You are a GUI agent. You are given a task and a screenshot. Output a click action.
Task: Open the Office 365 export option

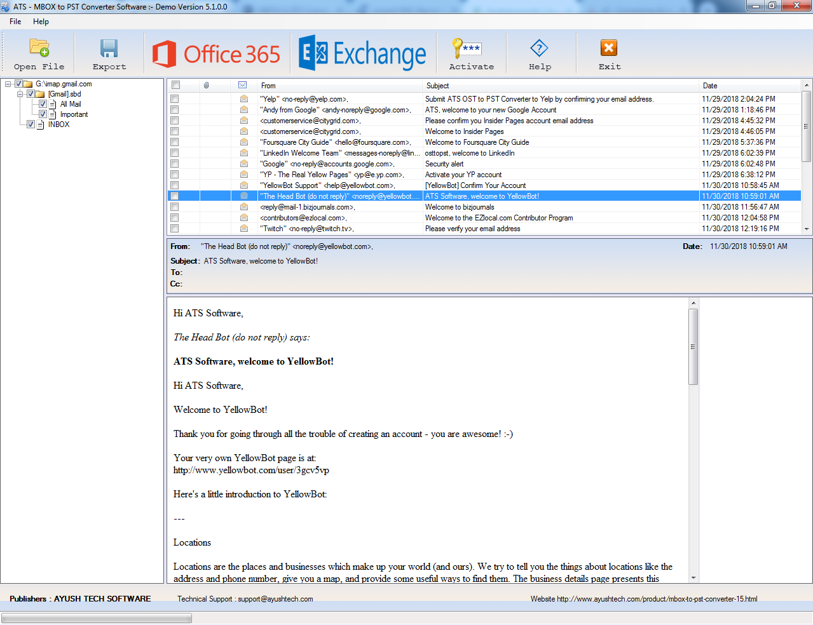[x=217, y=54]
